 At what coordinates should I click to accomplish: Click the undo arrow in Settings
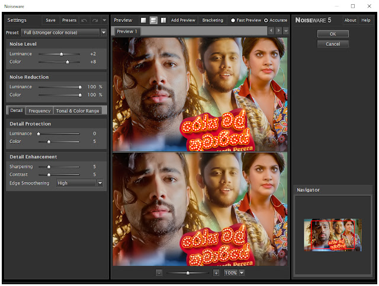pyautogui.click(x=84, y=20)
